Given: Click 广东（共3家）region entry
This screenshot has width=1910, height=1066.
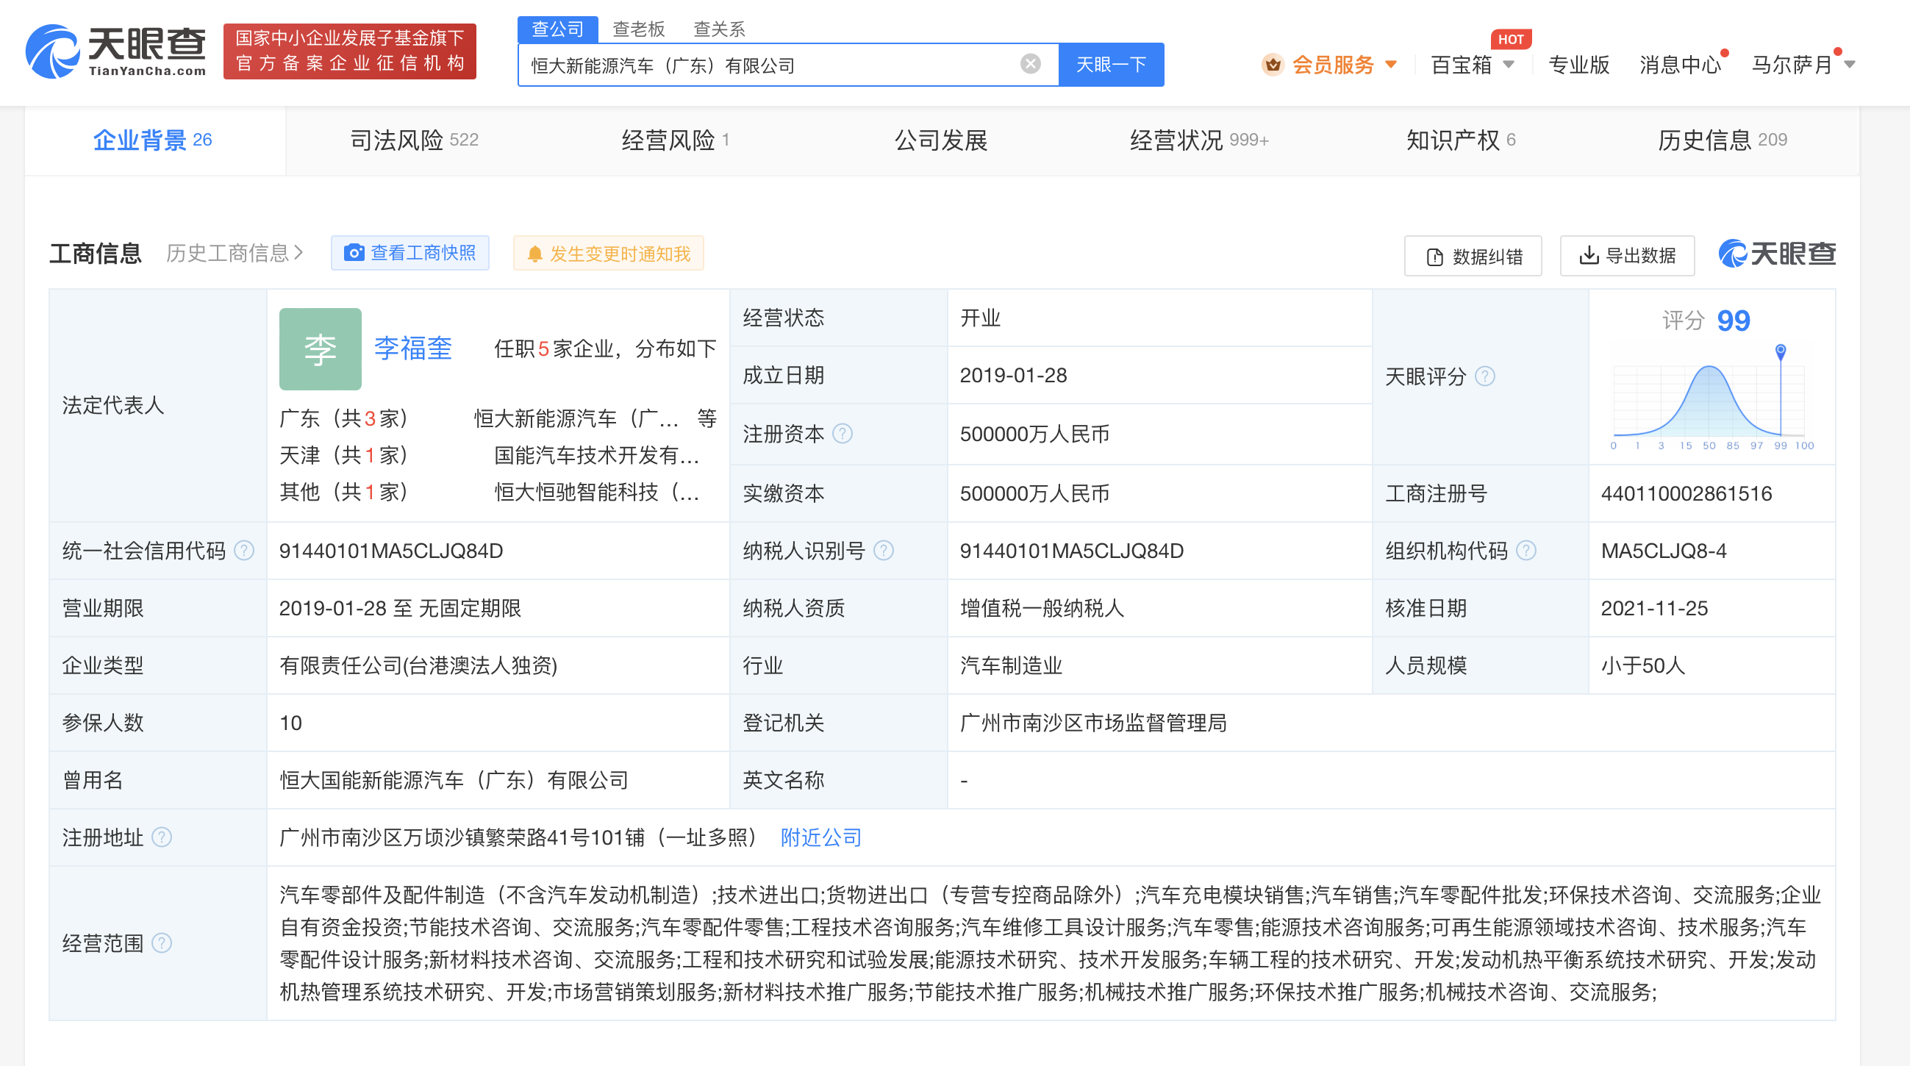Looking at the screenshot, I should pyautogui.click(x=343, y=419).
